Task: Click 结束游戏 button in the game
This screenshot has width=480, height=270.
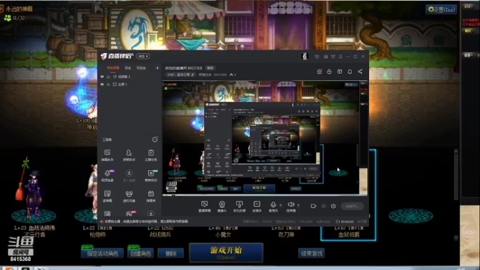Action: 311,253
